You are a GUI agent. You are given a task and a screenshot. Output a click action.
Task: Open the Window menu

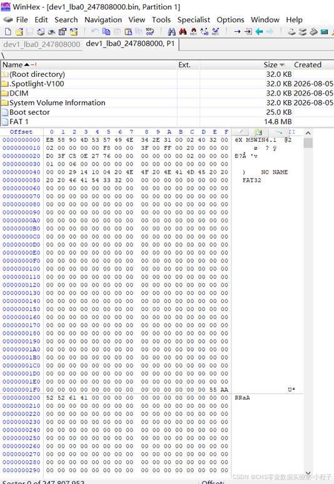point(265,20)
